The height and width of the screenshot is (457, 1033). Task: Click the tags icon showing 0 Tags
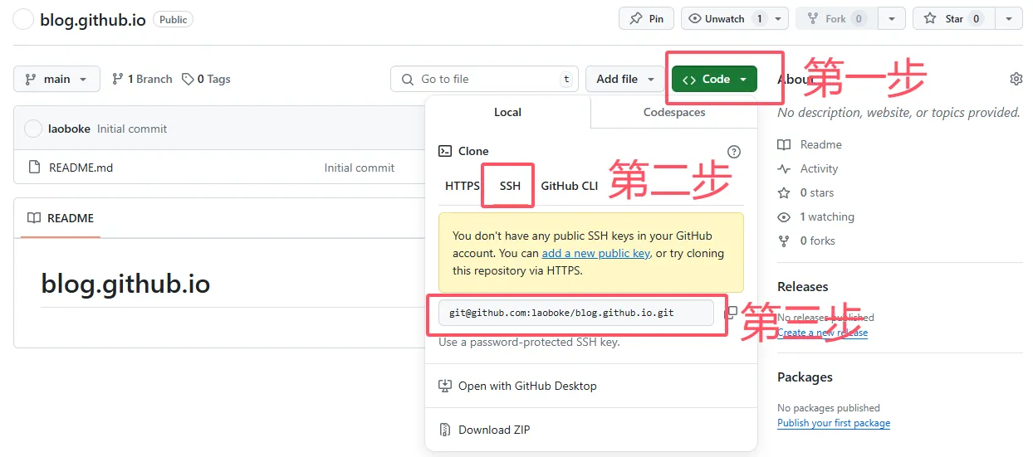click(x=188, y=79)
